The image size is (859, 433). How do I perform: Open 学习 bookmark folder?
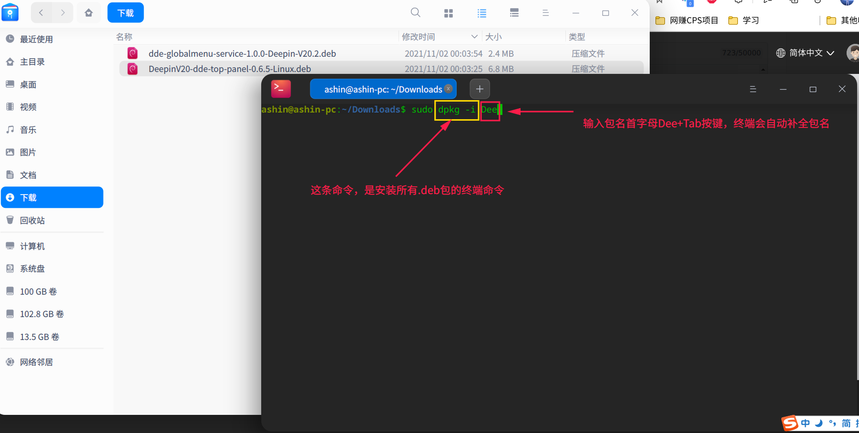pos(744,20)
